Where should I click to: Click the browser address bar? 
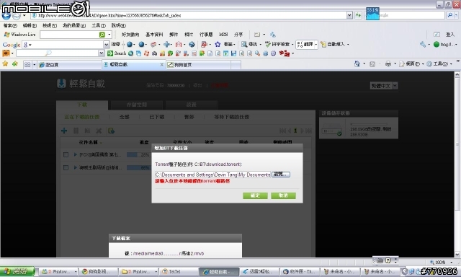(x=188, y=15)
